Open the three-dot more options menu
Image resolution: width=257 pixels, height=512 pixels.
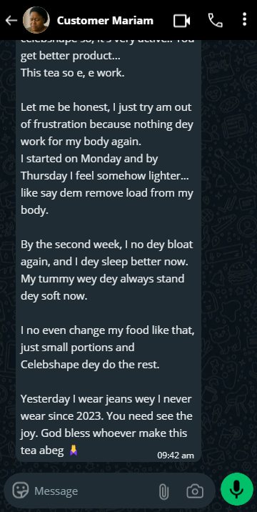(x=245, y=19)
